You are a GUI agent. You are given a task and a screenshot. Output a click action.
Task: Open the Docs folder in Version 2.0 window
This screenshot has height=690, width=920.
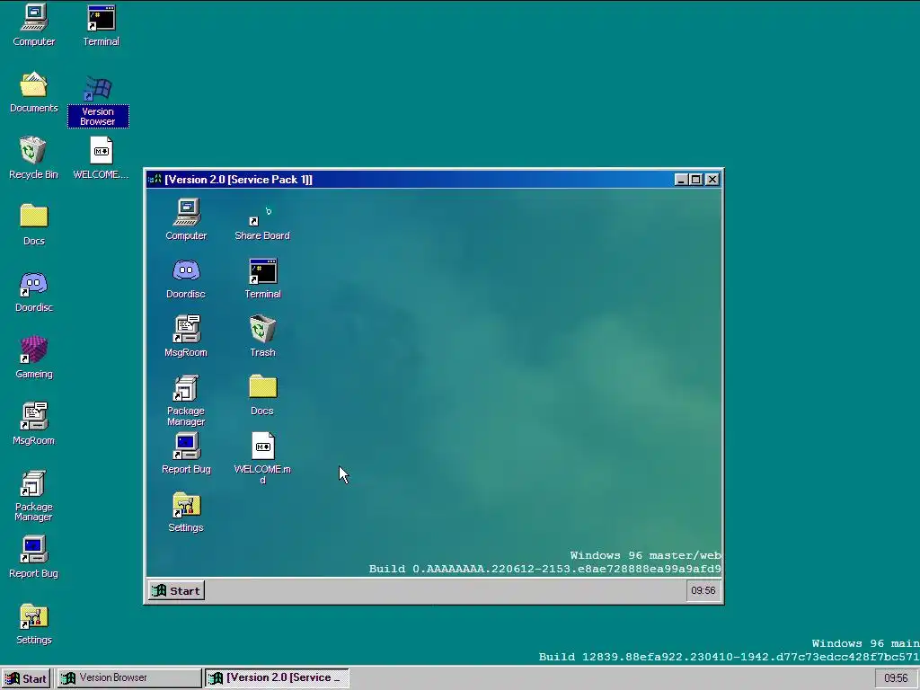[262, 394]
